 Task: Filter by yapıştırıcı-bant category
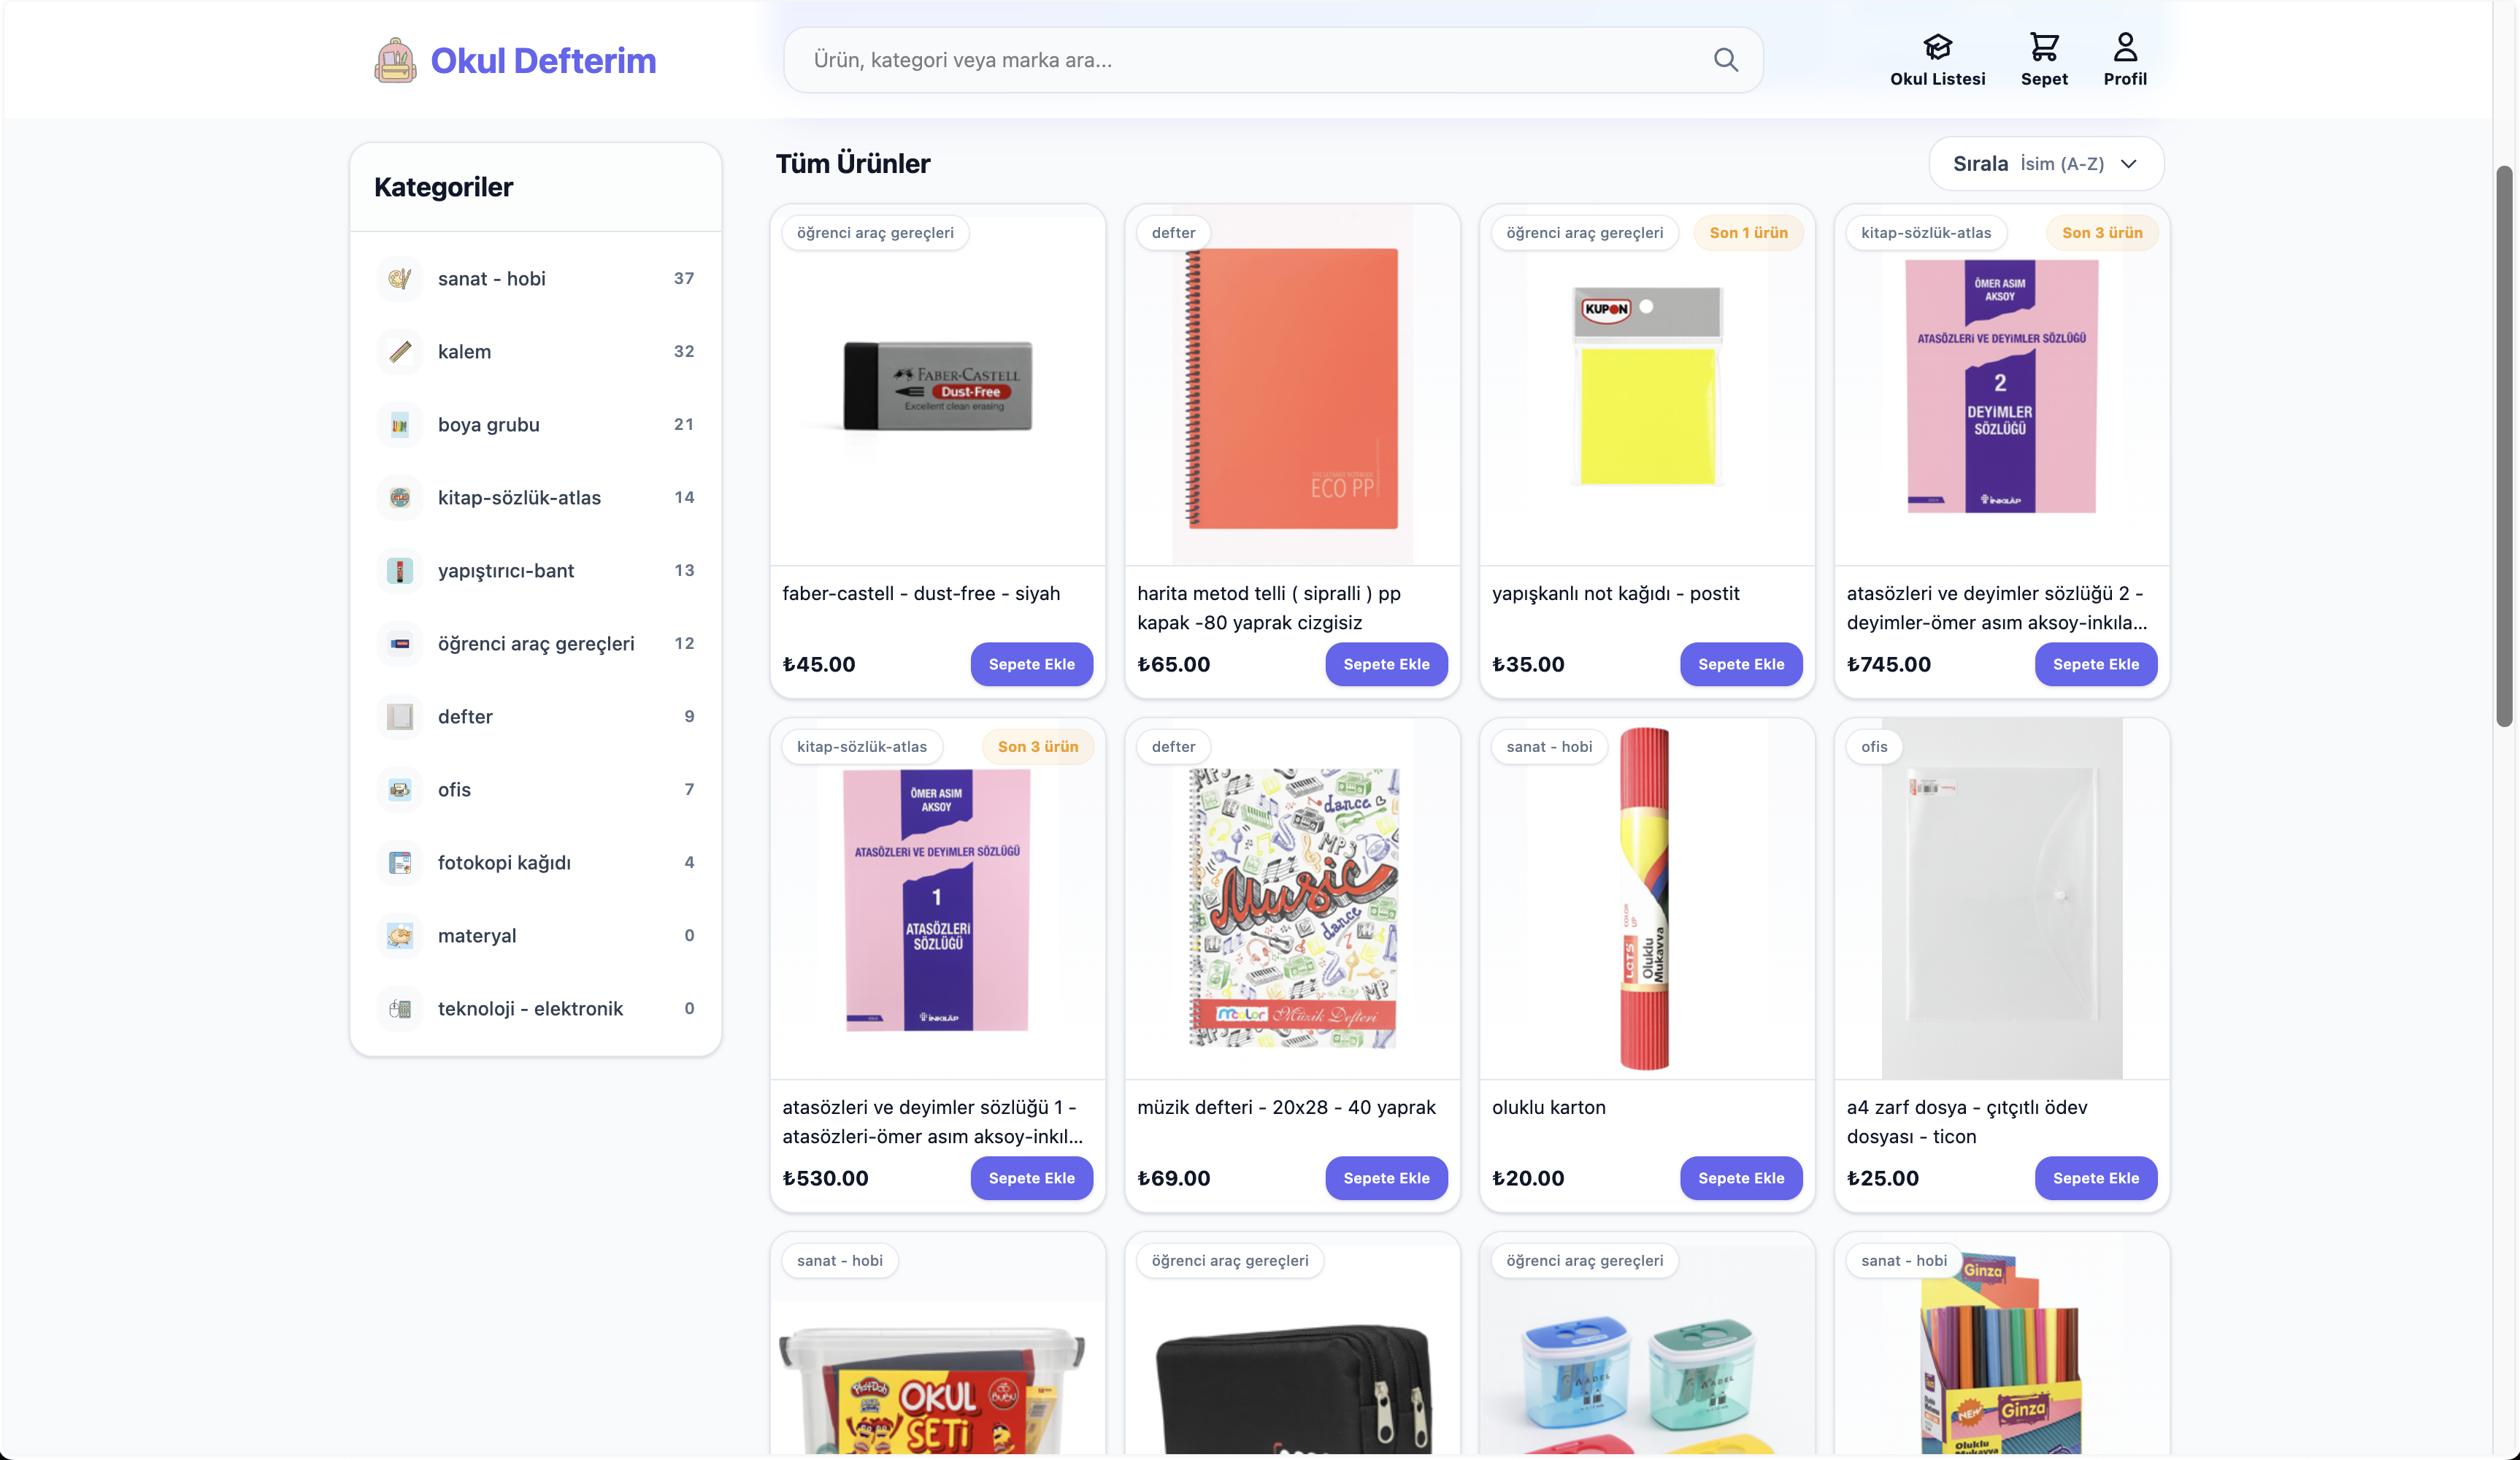coord(536,570)
